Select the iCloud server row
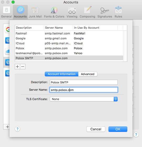This screenshot has width=142, height=147. click(x=69, y=43)
